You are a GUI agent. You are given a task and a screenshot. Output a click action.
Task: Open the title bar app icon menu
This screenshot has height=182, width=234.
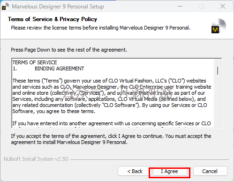coord(4,7)
